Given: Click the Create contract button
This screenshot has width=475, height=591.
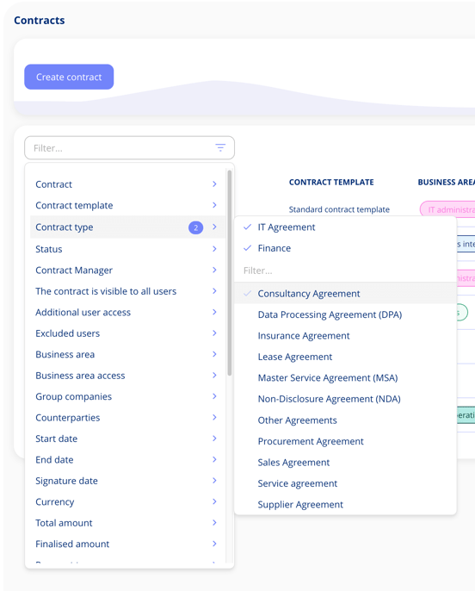Looking at the screenshot, I should click(69, 77).
